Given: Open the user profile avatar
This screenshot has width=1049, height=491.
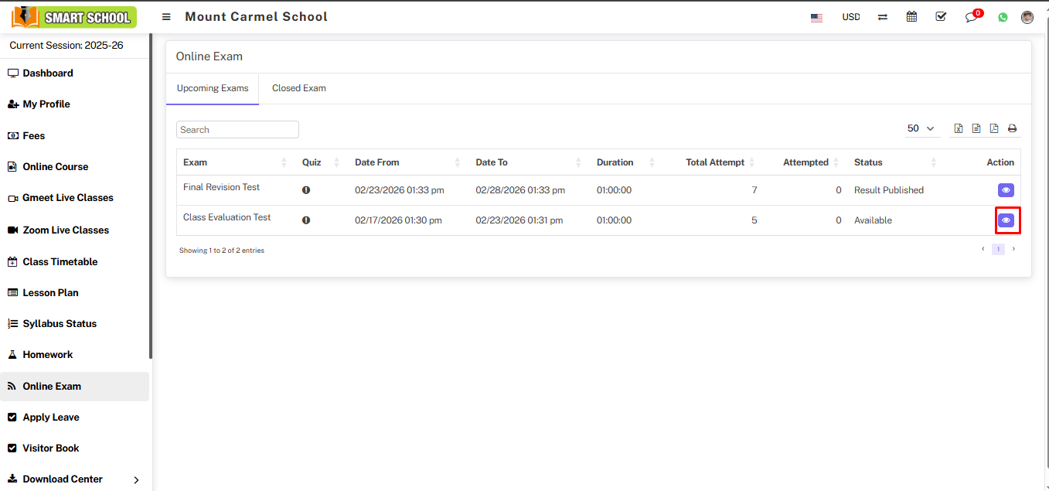Looking at the screenshot, I should point(1027,17).
